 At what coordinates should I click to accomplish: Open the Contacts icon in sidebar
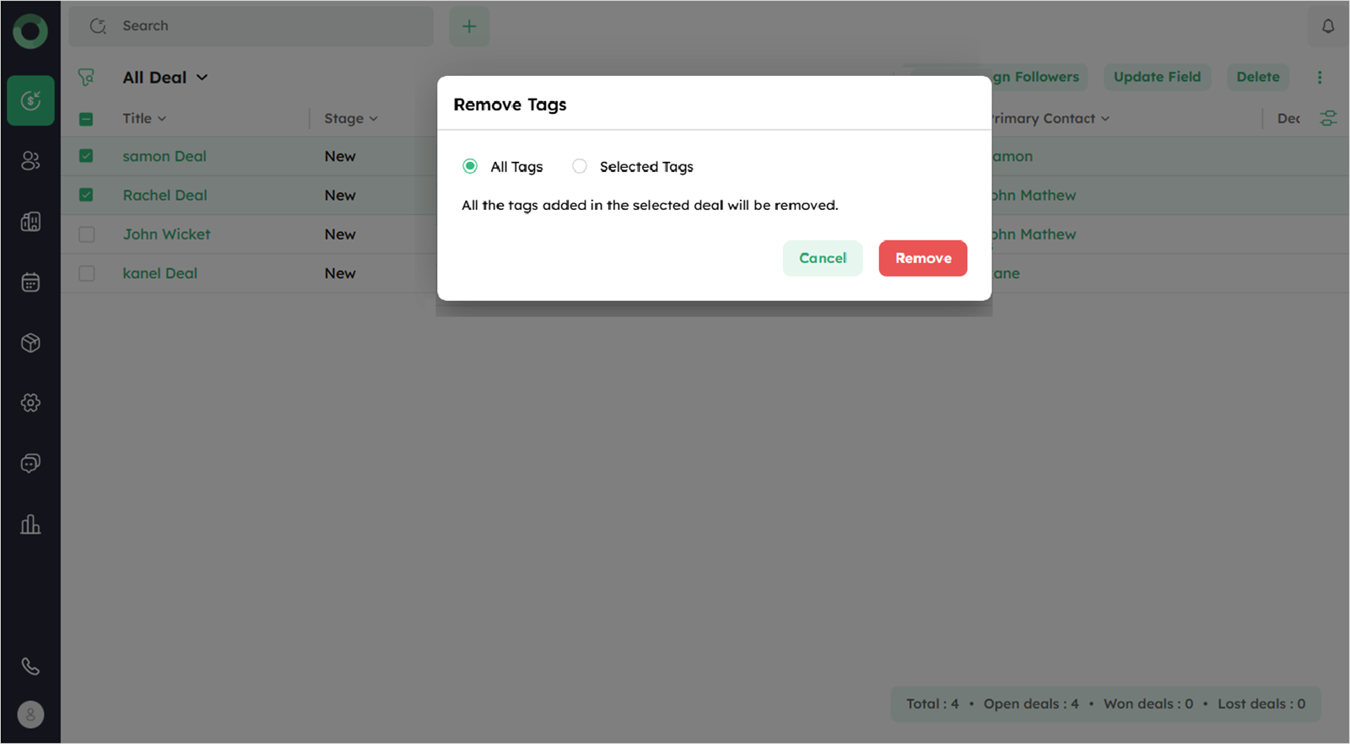click(x=31, y=161)
